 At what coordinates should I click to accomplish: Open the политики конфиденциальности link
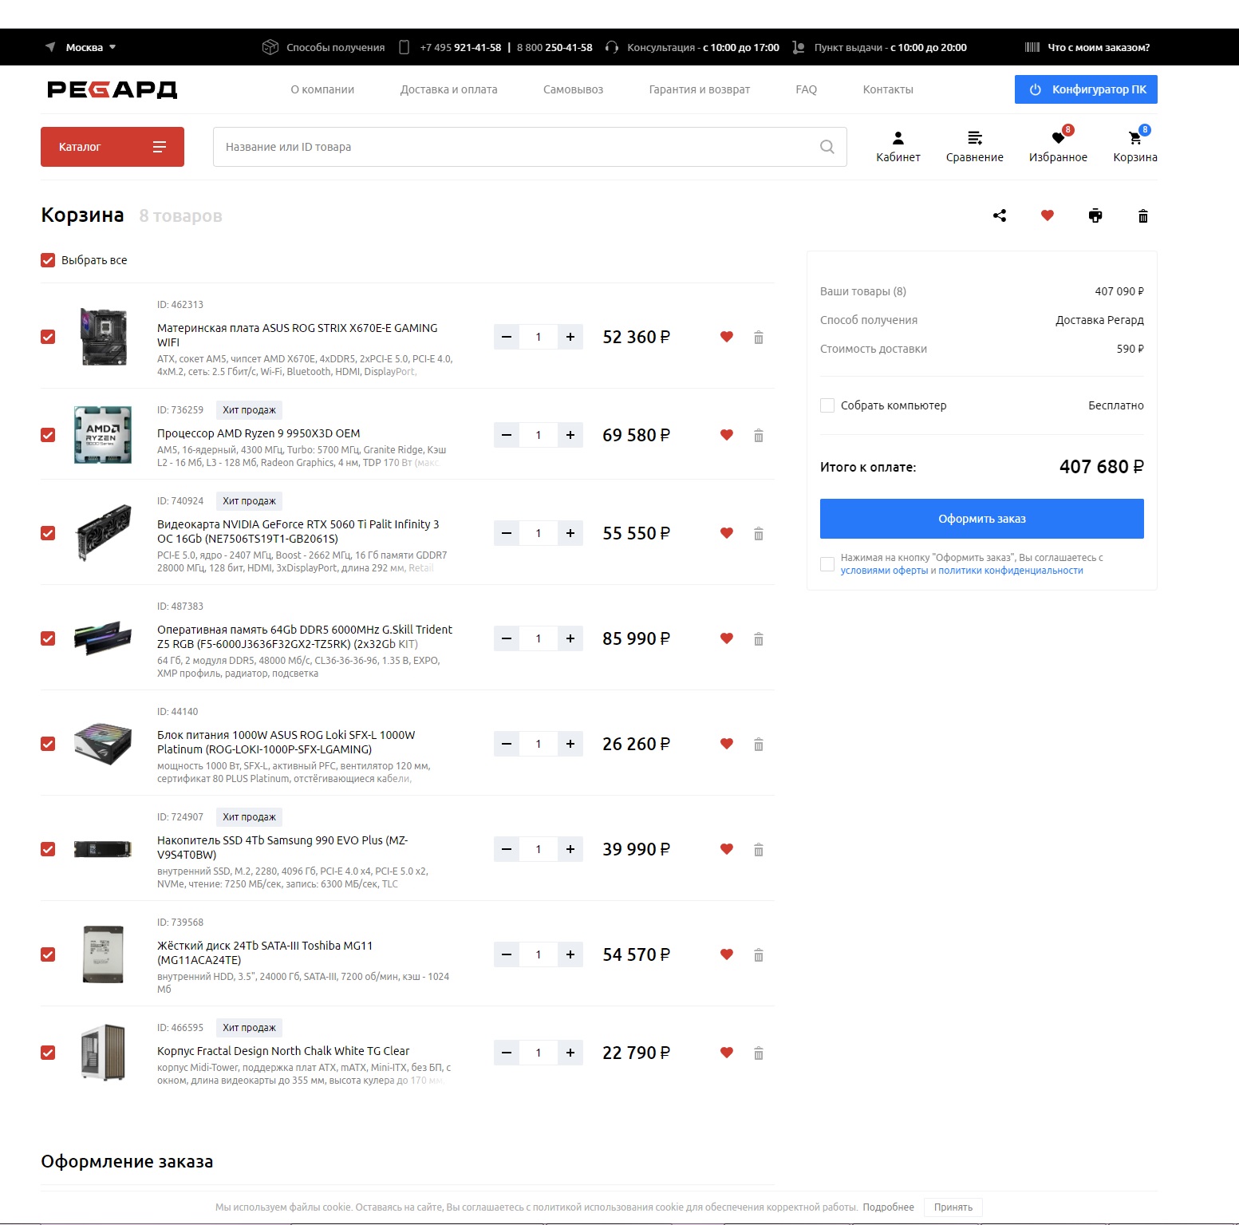point(1011,571)
